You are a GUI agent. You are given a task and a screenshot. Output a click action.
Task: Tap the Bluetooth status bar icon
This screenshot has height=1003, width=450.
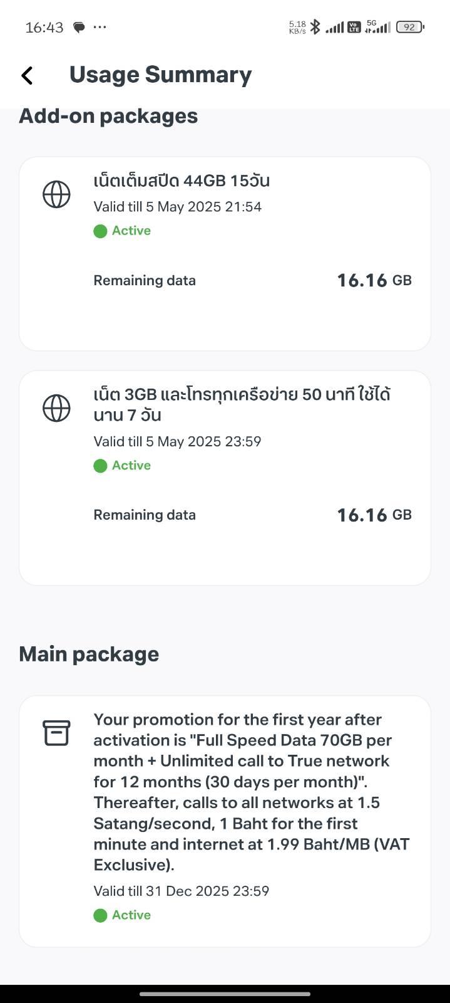(x=315, y=27)
